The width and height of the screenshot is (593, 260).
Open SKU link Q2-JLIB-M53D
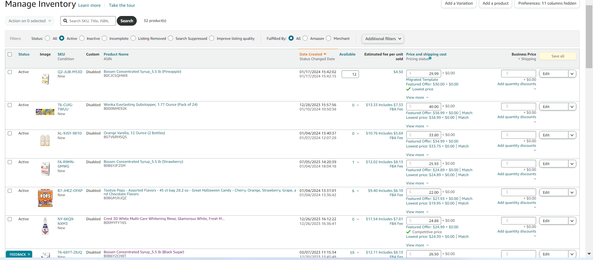pyautogui.click(x=70, y=72)
